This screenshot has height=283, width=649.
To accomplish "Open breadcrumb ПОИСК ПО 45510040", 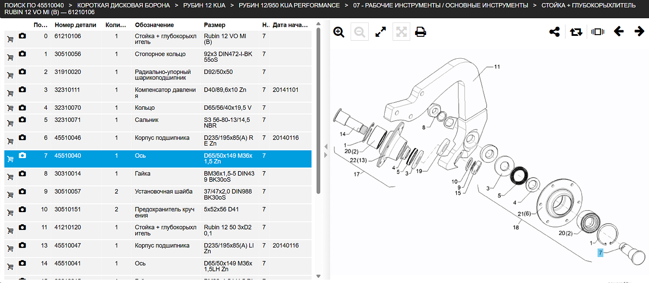I will pyautogui.click(x=34, y=5).
